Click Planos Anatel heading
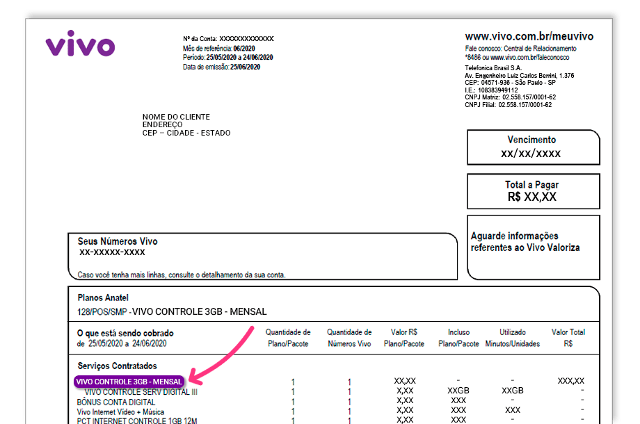Screen dimensions: 640x424 pos(103,297)
